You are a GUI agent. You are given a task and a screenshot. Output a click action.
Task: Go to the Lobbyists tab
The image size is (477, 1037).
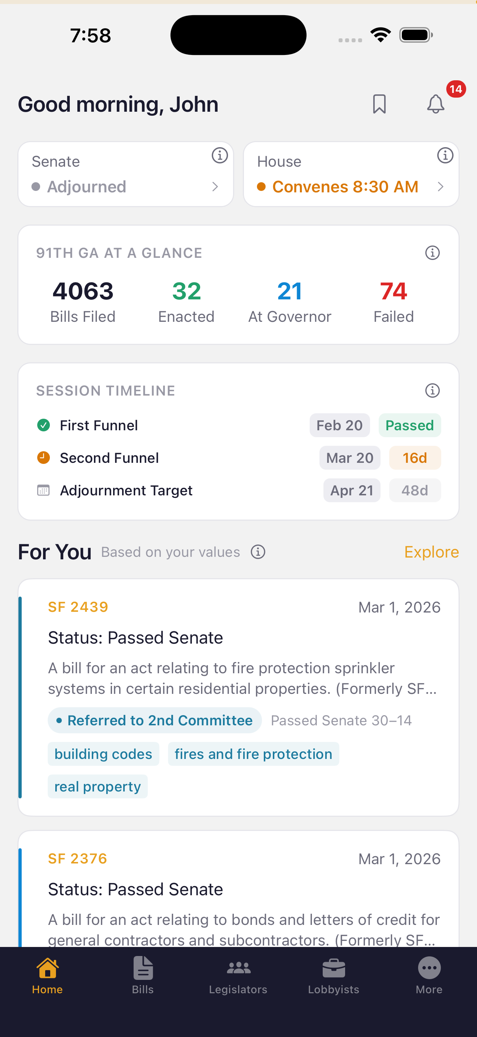[x=334, y=974]
